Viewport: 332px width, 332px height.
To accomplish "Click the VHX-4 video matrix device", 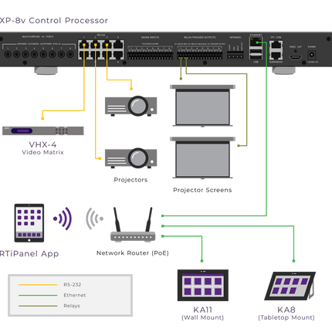I will [43, 130].
